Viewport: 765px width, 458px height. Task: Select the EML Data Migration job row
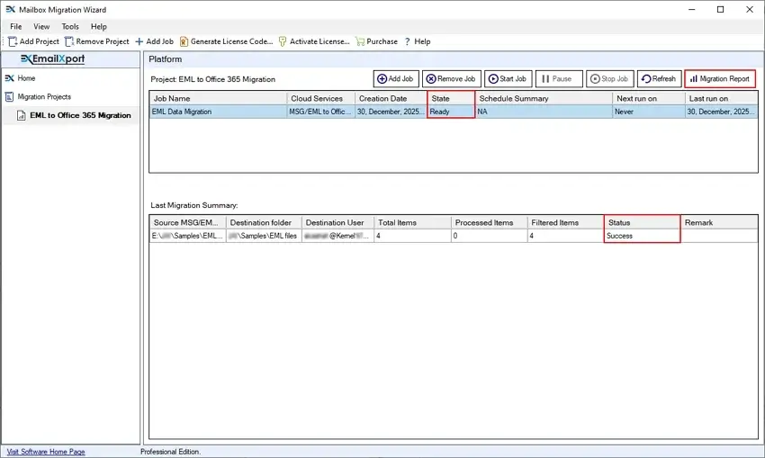(454, 112)
